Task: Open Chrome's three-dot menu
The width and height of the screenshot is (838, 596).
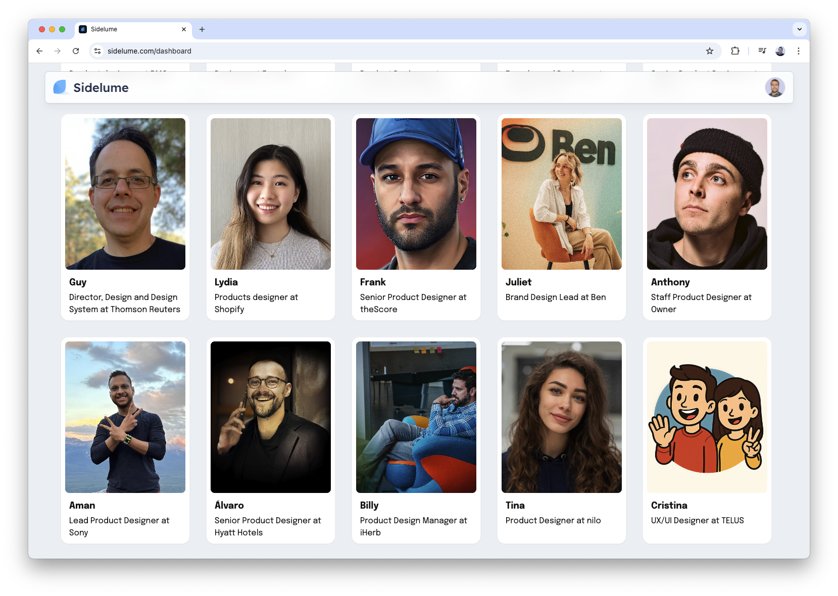Action: click(x=799, y=51)
